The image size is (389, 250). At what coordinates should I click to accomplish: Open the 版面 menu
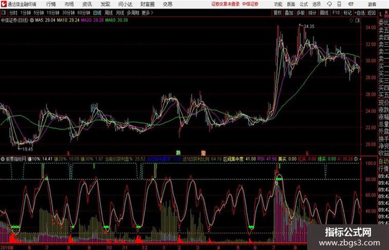[291, 4]
